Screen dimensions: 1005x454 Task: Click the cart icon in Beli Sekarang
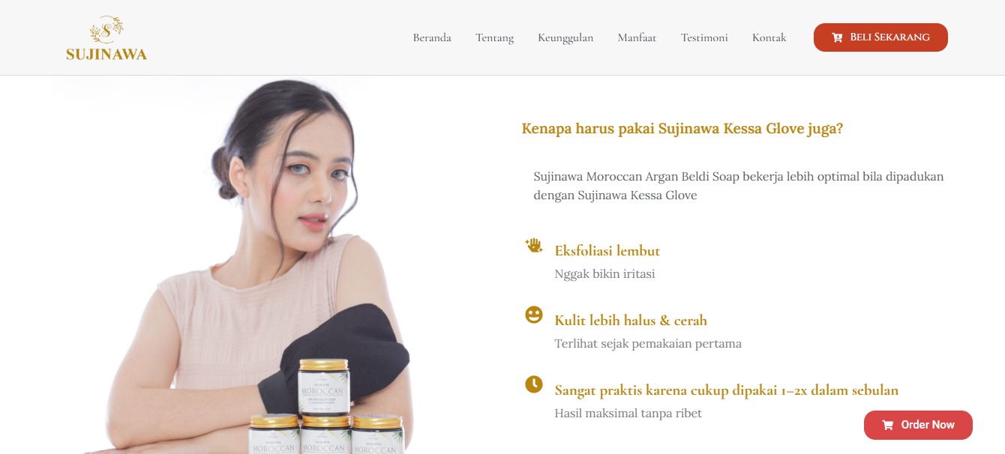[837, 37]
